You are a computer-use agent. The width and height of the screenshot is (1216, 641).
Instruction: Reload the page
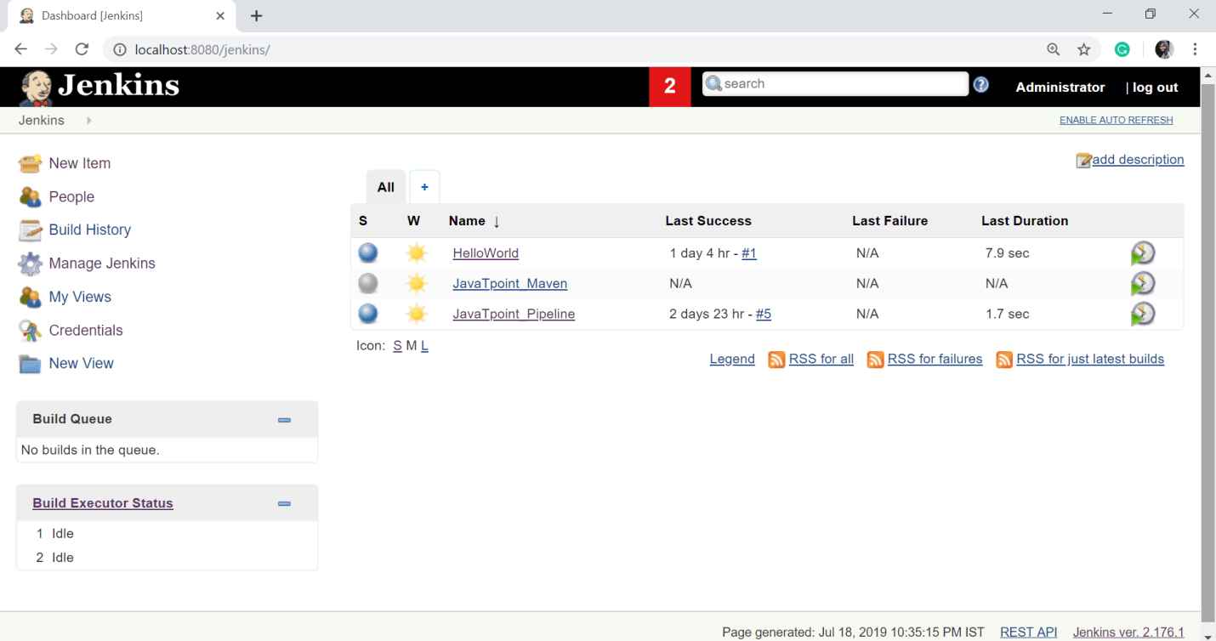[x=82, y=49]
